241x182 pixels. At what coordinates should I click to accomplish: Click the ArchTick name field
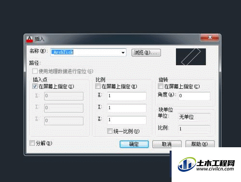(88, 52)
